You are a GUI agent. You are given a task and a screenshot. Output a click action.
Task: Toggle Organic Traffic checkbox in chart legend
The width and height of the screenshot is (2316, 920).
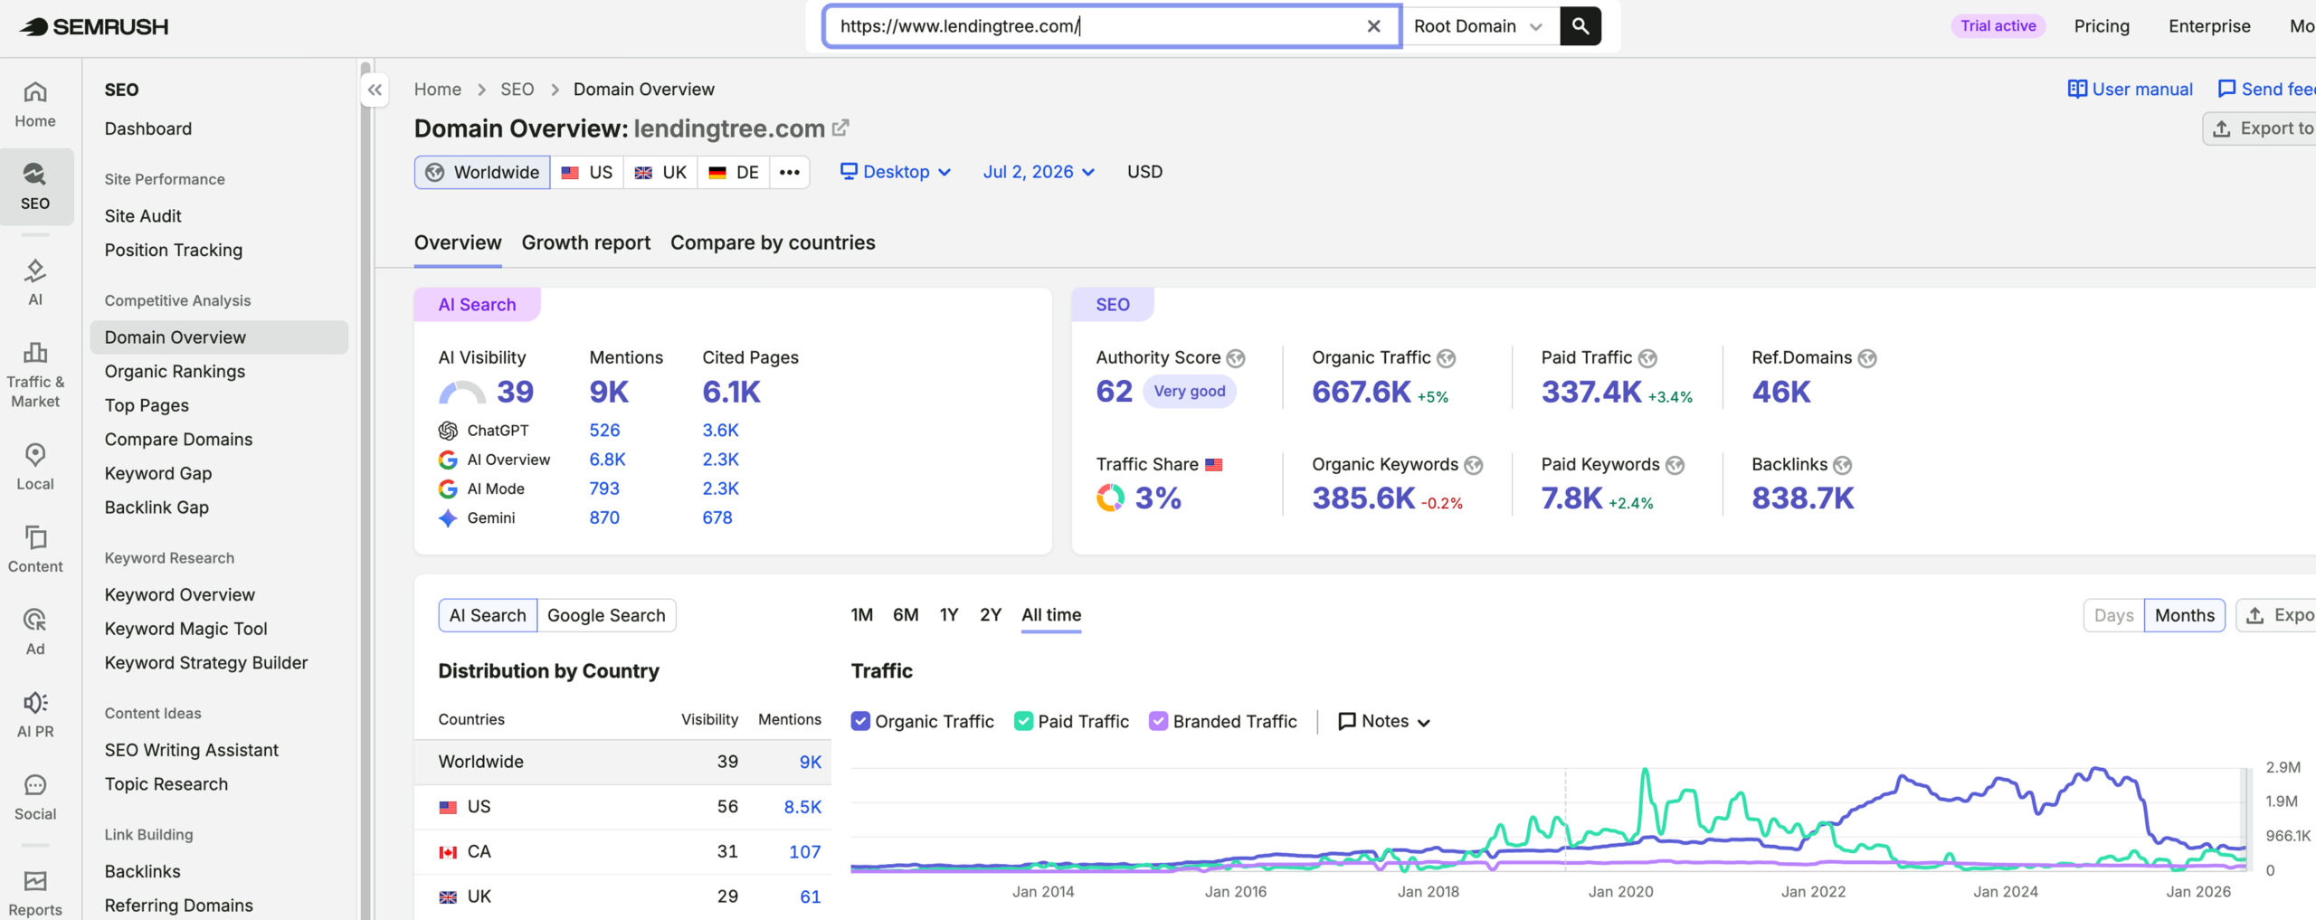pyautogui.click(x=860, y=721)
